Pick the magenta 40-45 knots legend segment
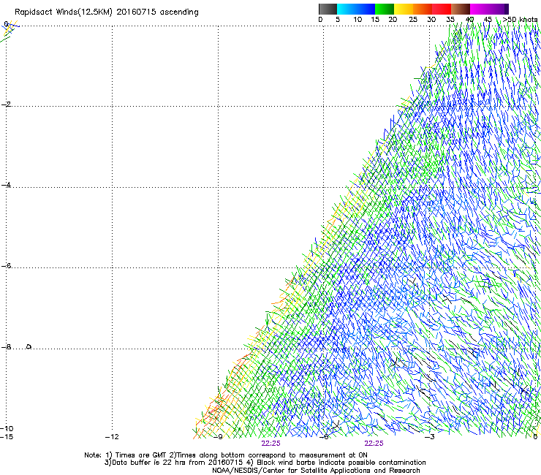Screen dimensions: 541x475 tap(480, 9)
